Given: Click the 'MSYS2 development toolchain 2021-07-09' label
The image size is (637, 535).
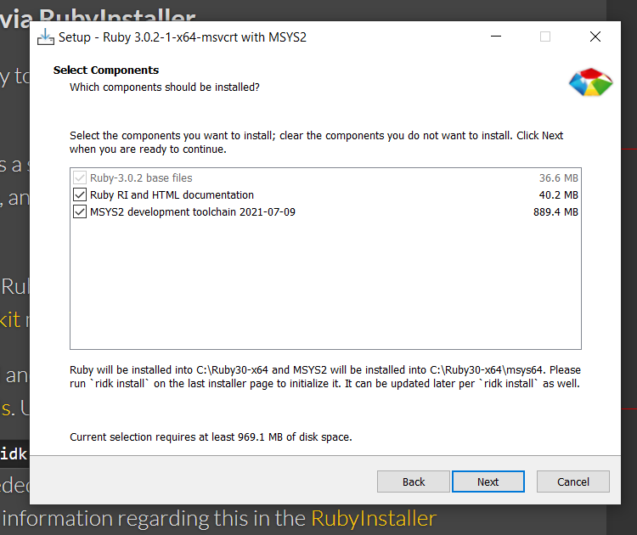Looking at the screenshot, I should point(193,212).
